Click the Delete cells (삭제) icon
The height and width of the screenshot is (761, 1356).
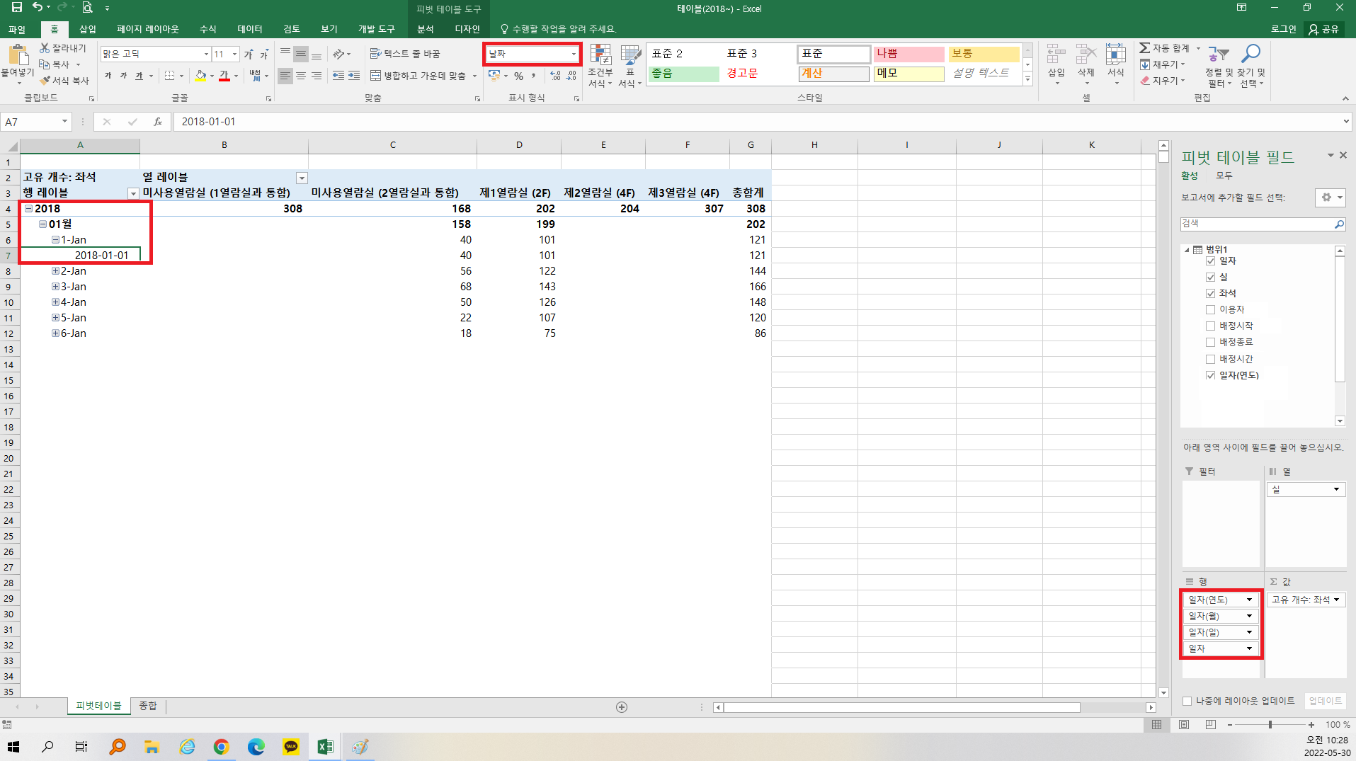click(x=1086, y=55)
